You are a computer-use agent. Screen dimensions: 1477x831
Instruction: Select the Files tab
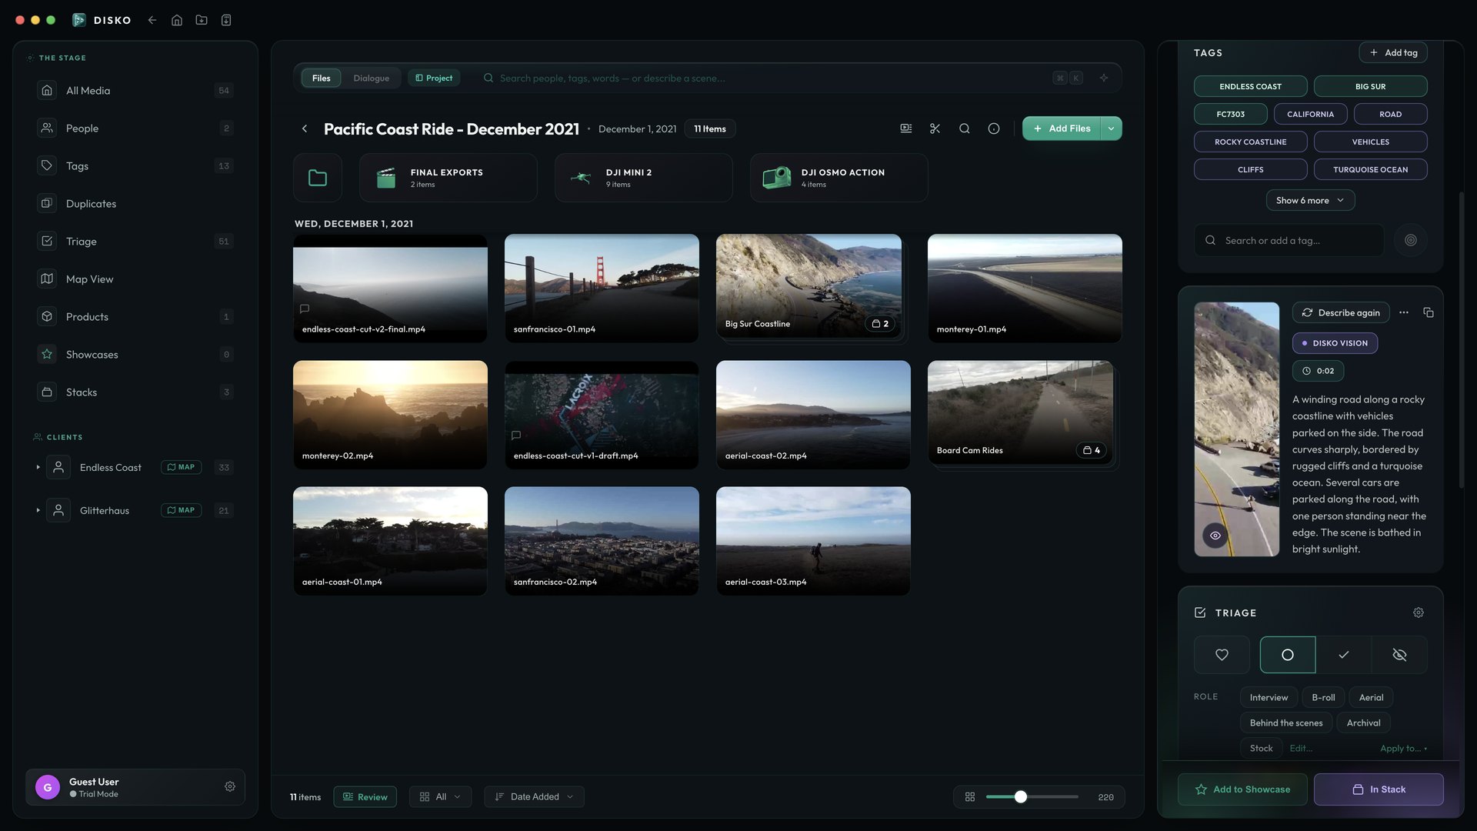[322, 78]
